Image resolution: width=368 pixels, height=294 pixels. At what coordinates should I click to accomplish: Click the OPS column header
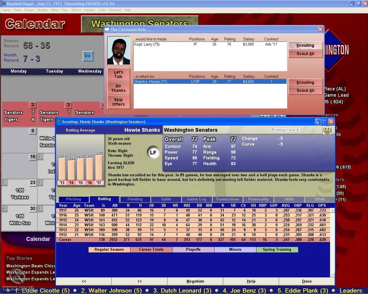(x=322, y=205)
